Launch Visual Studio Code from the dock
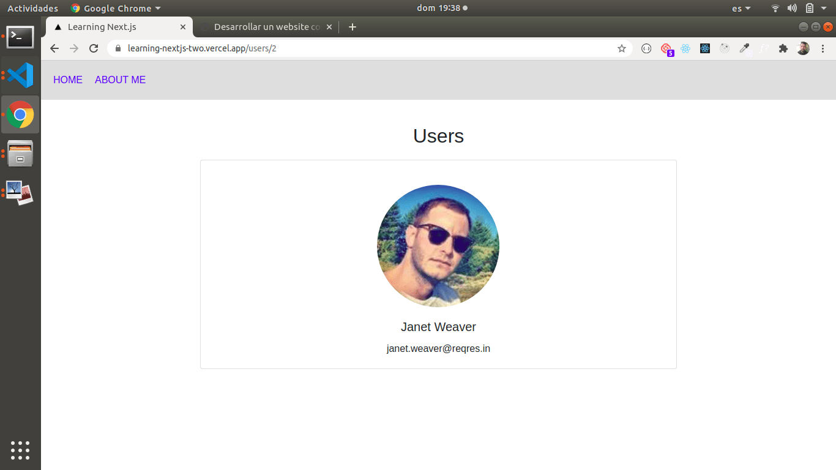Image resolution: width=836 pixels, height=470 pixels. click(x=20, y=75)
